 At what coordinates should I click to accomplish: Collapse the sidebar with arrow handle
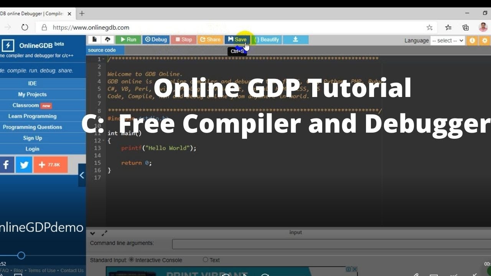[82, 175]
